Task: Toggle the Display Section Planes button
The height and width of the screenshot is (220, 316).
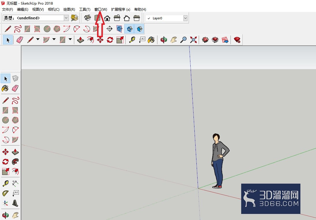Action: coord(119,29)
